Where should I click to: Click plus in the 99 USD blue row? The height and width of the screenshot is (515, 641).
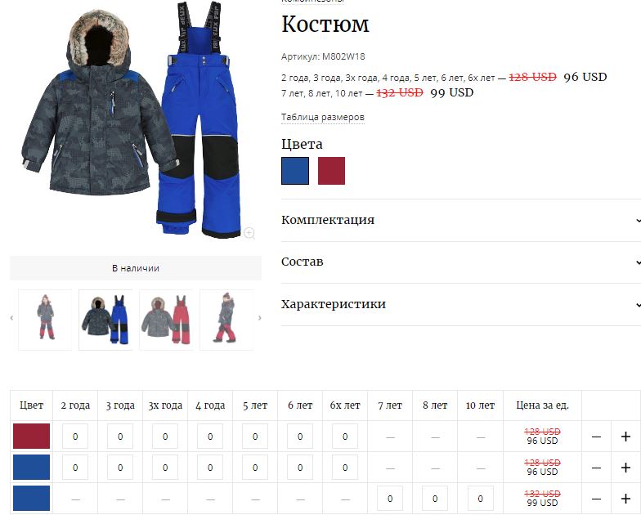click(x=625, y=499)
